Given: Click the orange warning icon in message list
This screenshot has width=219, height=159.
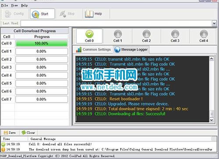Looking at the screenshot, I should 3,149.
